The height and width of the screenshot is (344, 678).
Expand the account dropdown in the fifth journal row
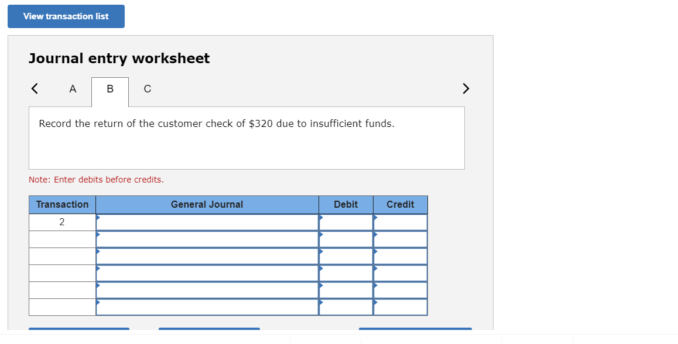coord(98,290)
